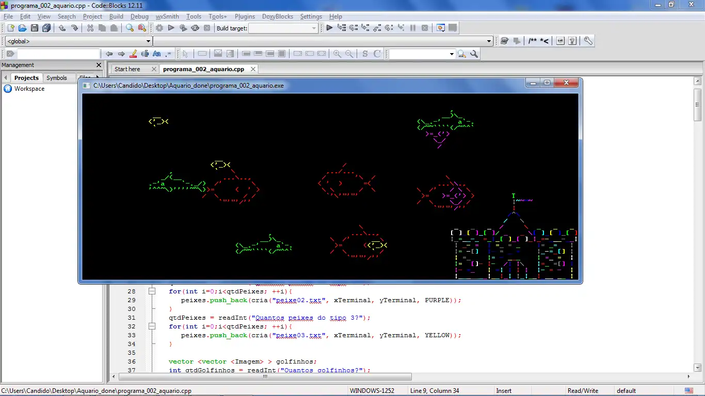The width and height of the screenshot is (705, 396).
Task: Start debugger with the Debug/Continue icon
Action: tap(329, 28)
